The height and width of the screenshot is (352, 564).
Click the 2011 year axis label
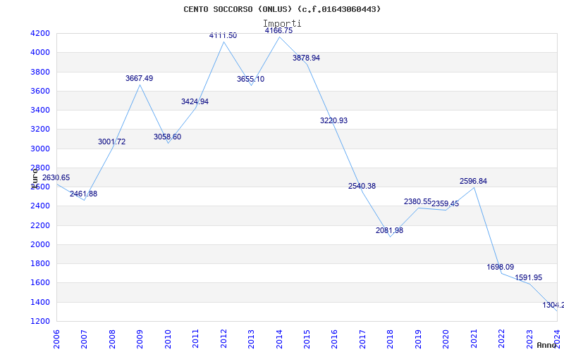[x=196, y=339]
